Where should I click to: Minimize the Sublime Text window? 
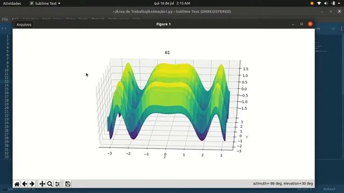tap(322, 11)
